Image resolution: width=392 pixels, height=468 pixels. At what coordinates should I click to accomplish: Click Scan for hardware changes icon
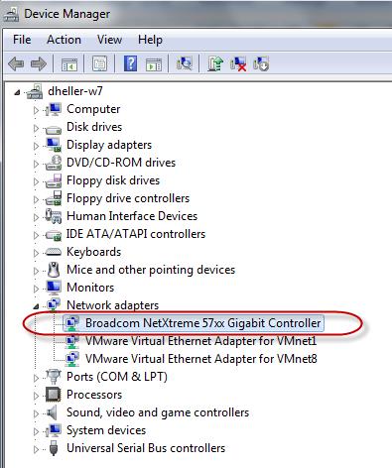click(x=185, y=63)
